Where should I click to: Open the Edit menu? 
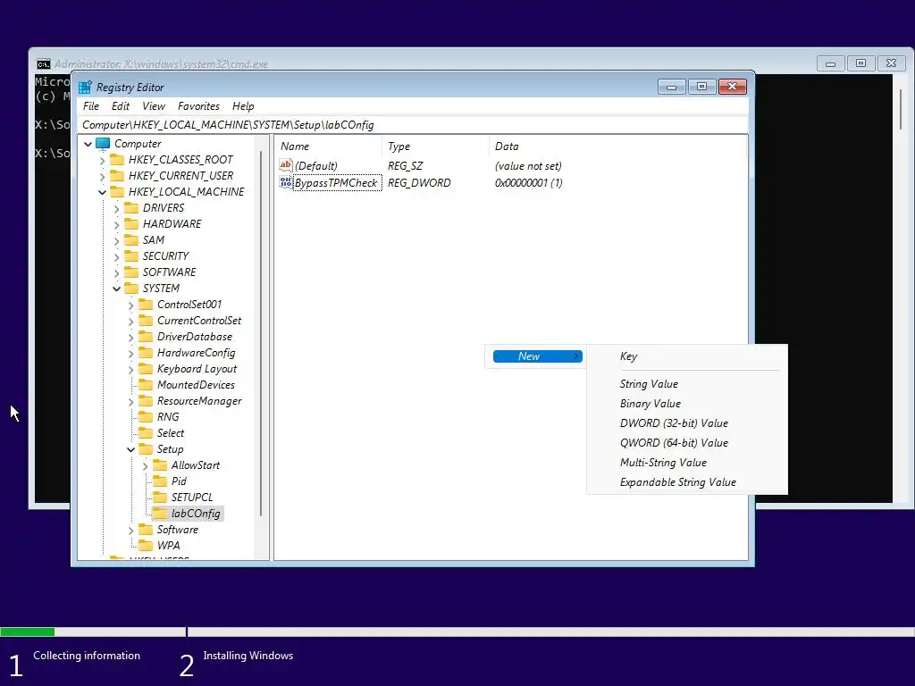[x=121, y=106]
